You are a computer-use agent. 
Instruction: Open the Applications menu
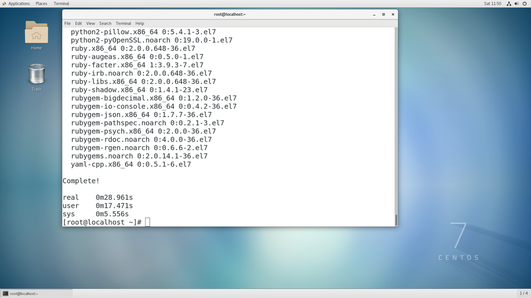coord(19,4)
